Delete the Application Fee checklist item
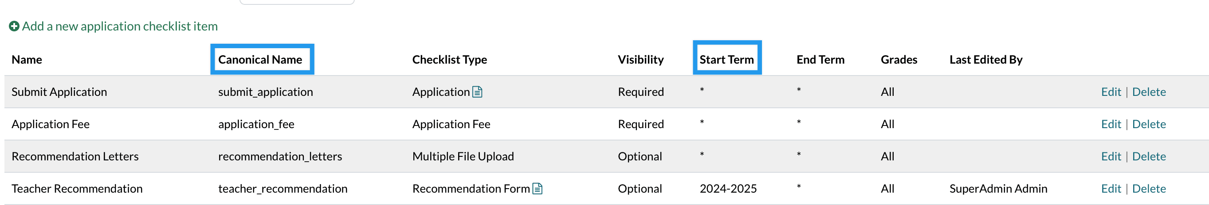Viewport: 1209px width, 205px height. [x=1148, y=124]
